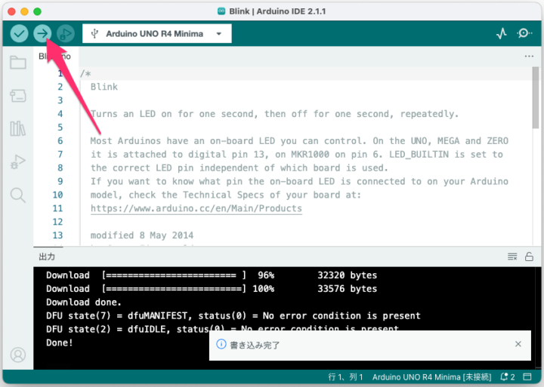The height and width of the screenshot is (387, 544).
Task: Click the editor vertical scrollbar
Action: (x=536, y=98)
